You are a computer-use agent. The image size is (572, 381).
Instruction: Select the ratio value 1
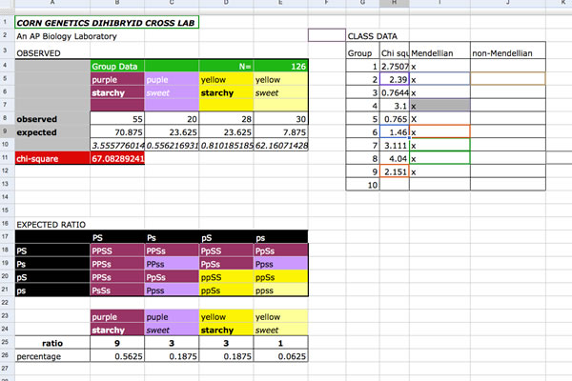click(x=280, y=343)
